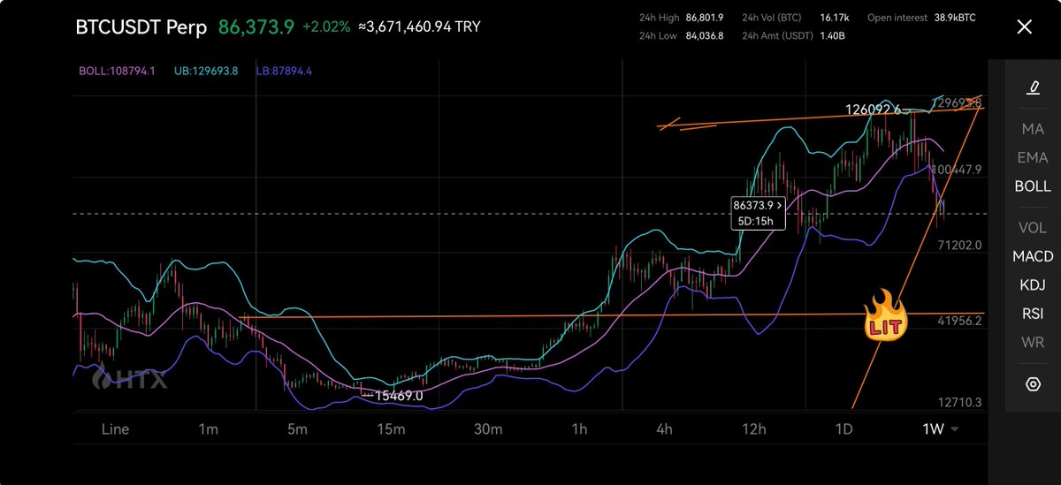Image resolution: width=1061 pixels, height=485 pixels.
Task: Click the 100447.9 price axis label
Action: point(957,170)
